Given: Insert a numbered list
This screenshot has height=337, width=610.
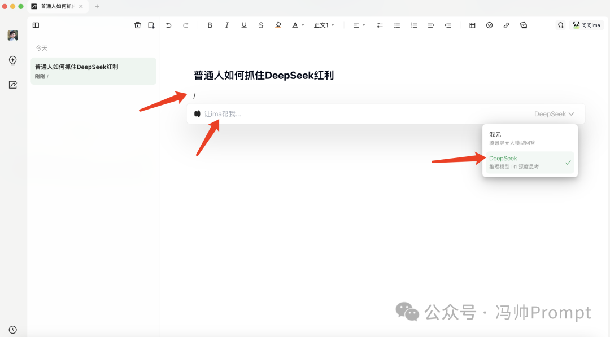Looking at the screenshot, I should click(x=414, y=25).
